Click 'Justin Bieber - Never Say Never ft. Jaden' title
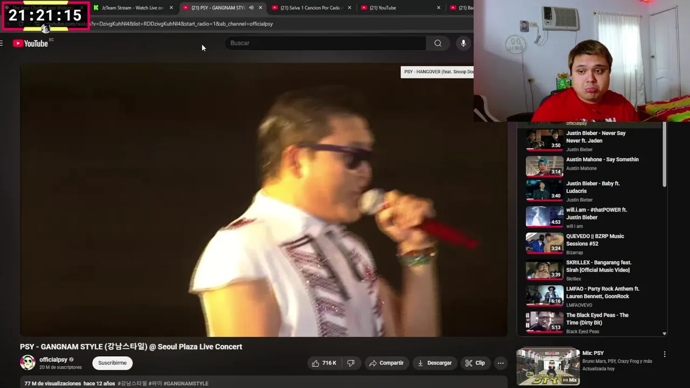Viewport: 690px width, 388px height. point(596,137)
